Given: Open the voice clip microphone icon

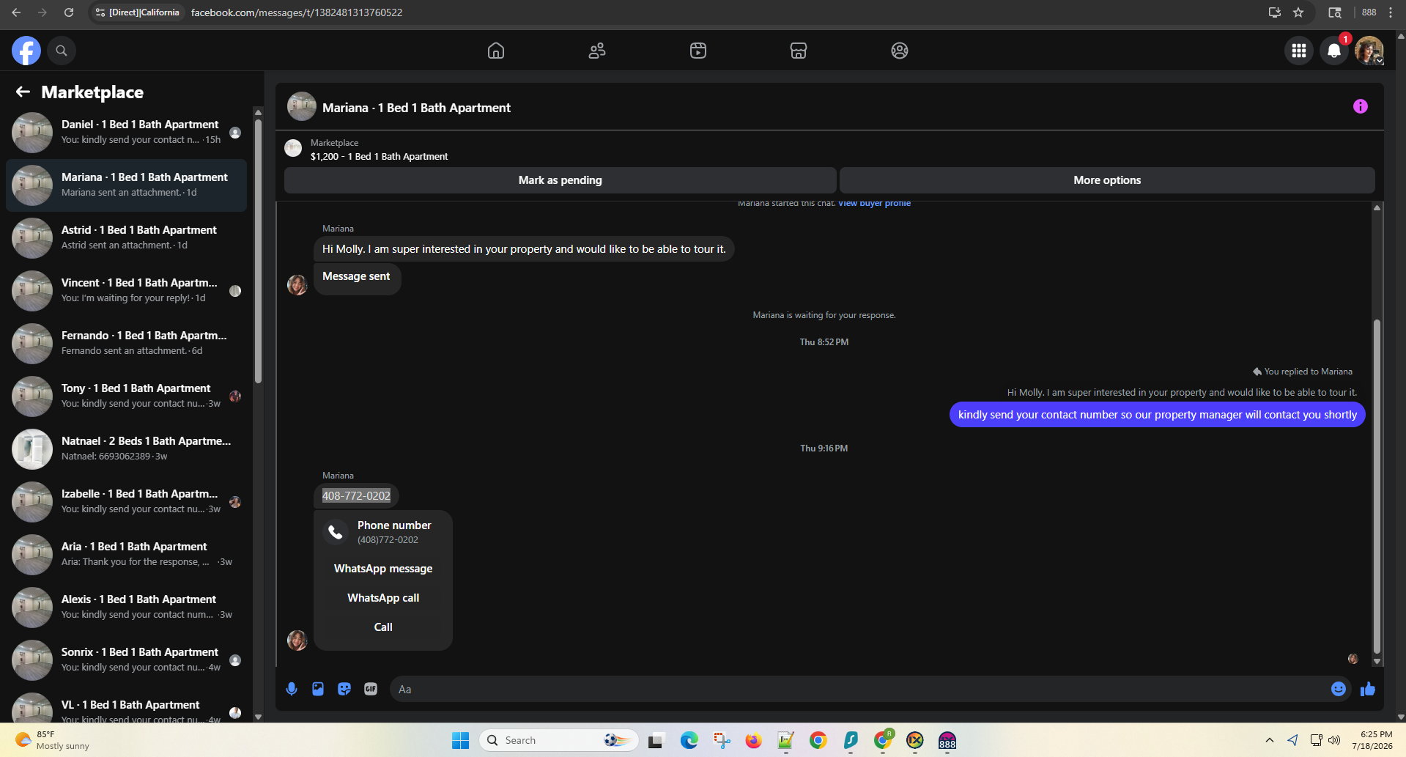Looking at the screenshot, I should [x=292, y=689].
